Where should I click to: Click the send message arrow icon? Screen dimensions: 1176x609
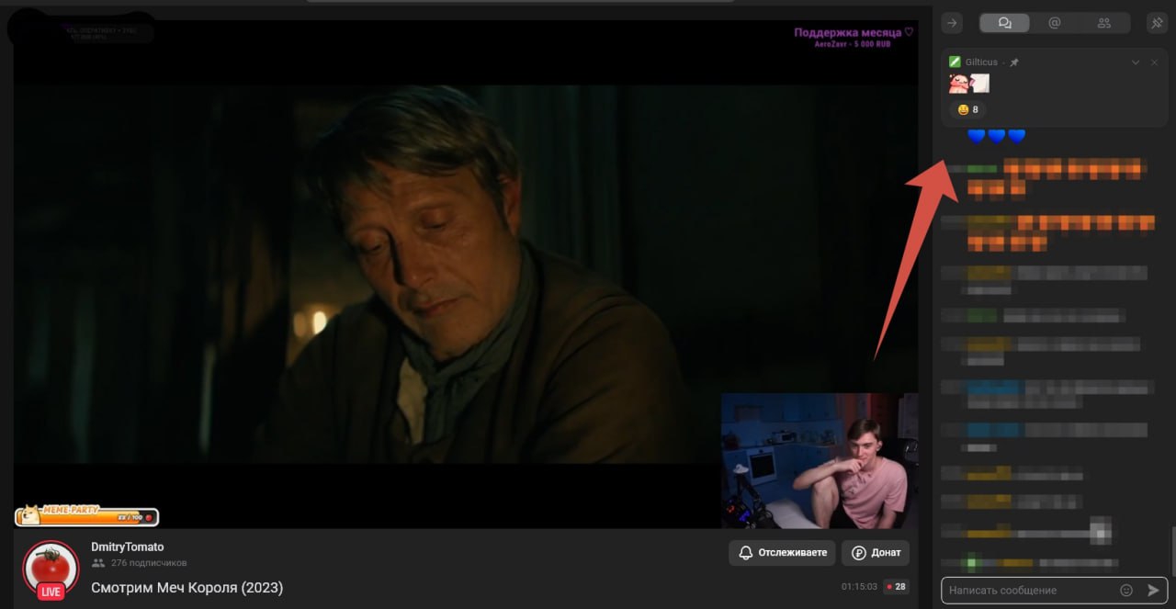[x=1154, y=591]
